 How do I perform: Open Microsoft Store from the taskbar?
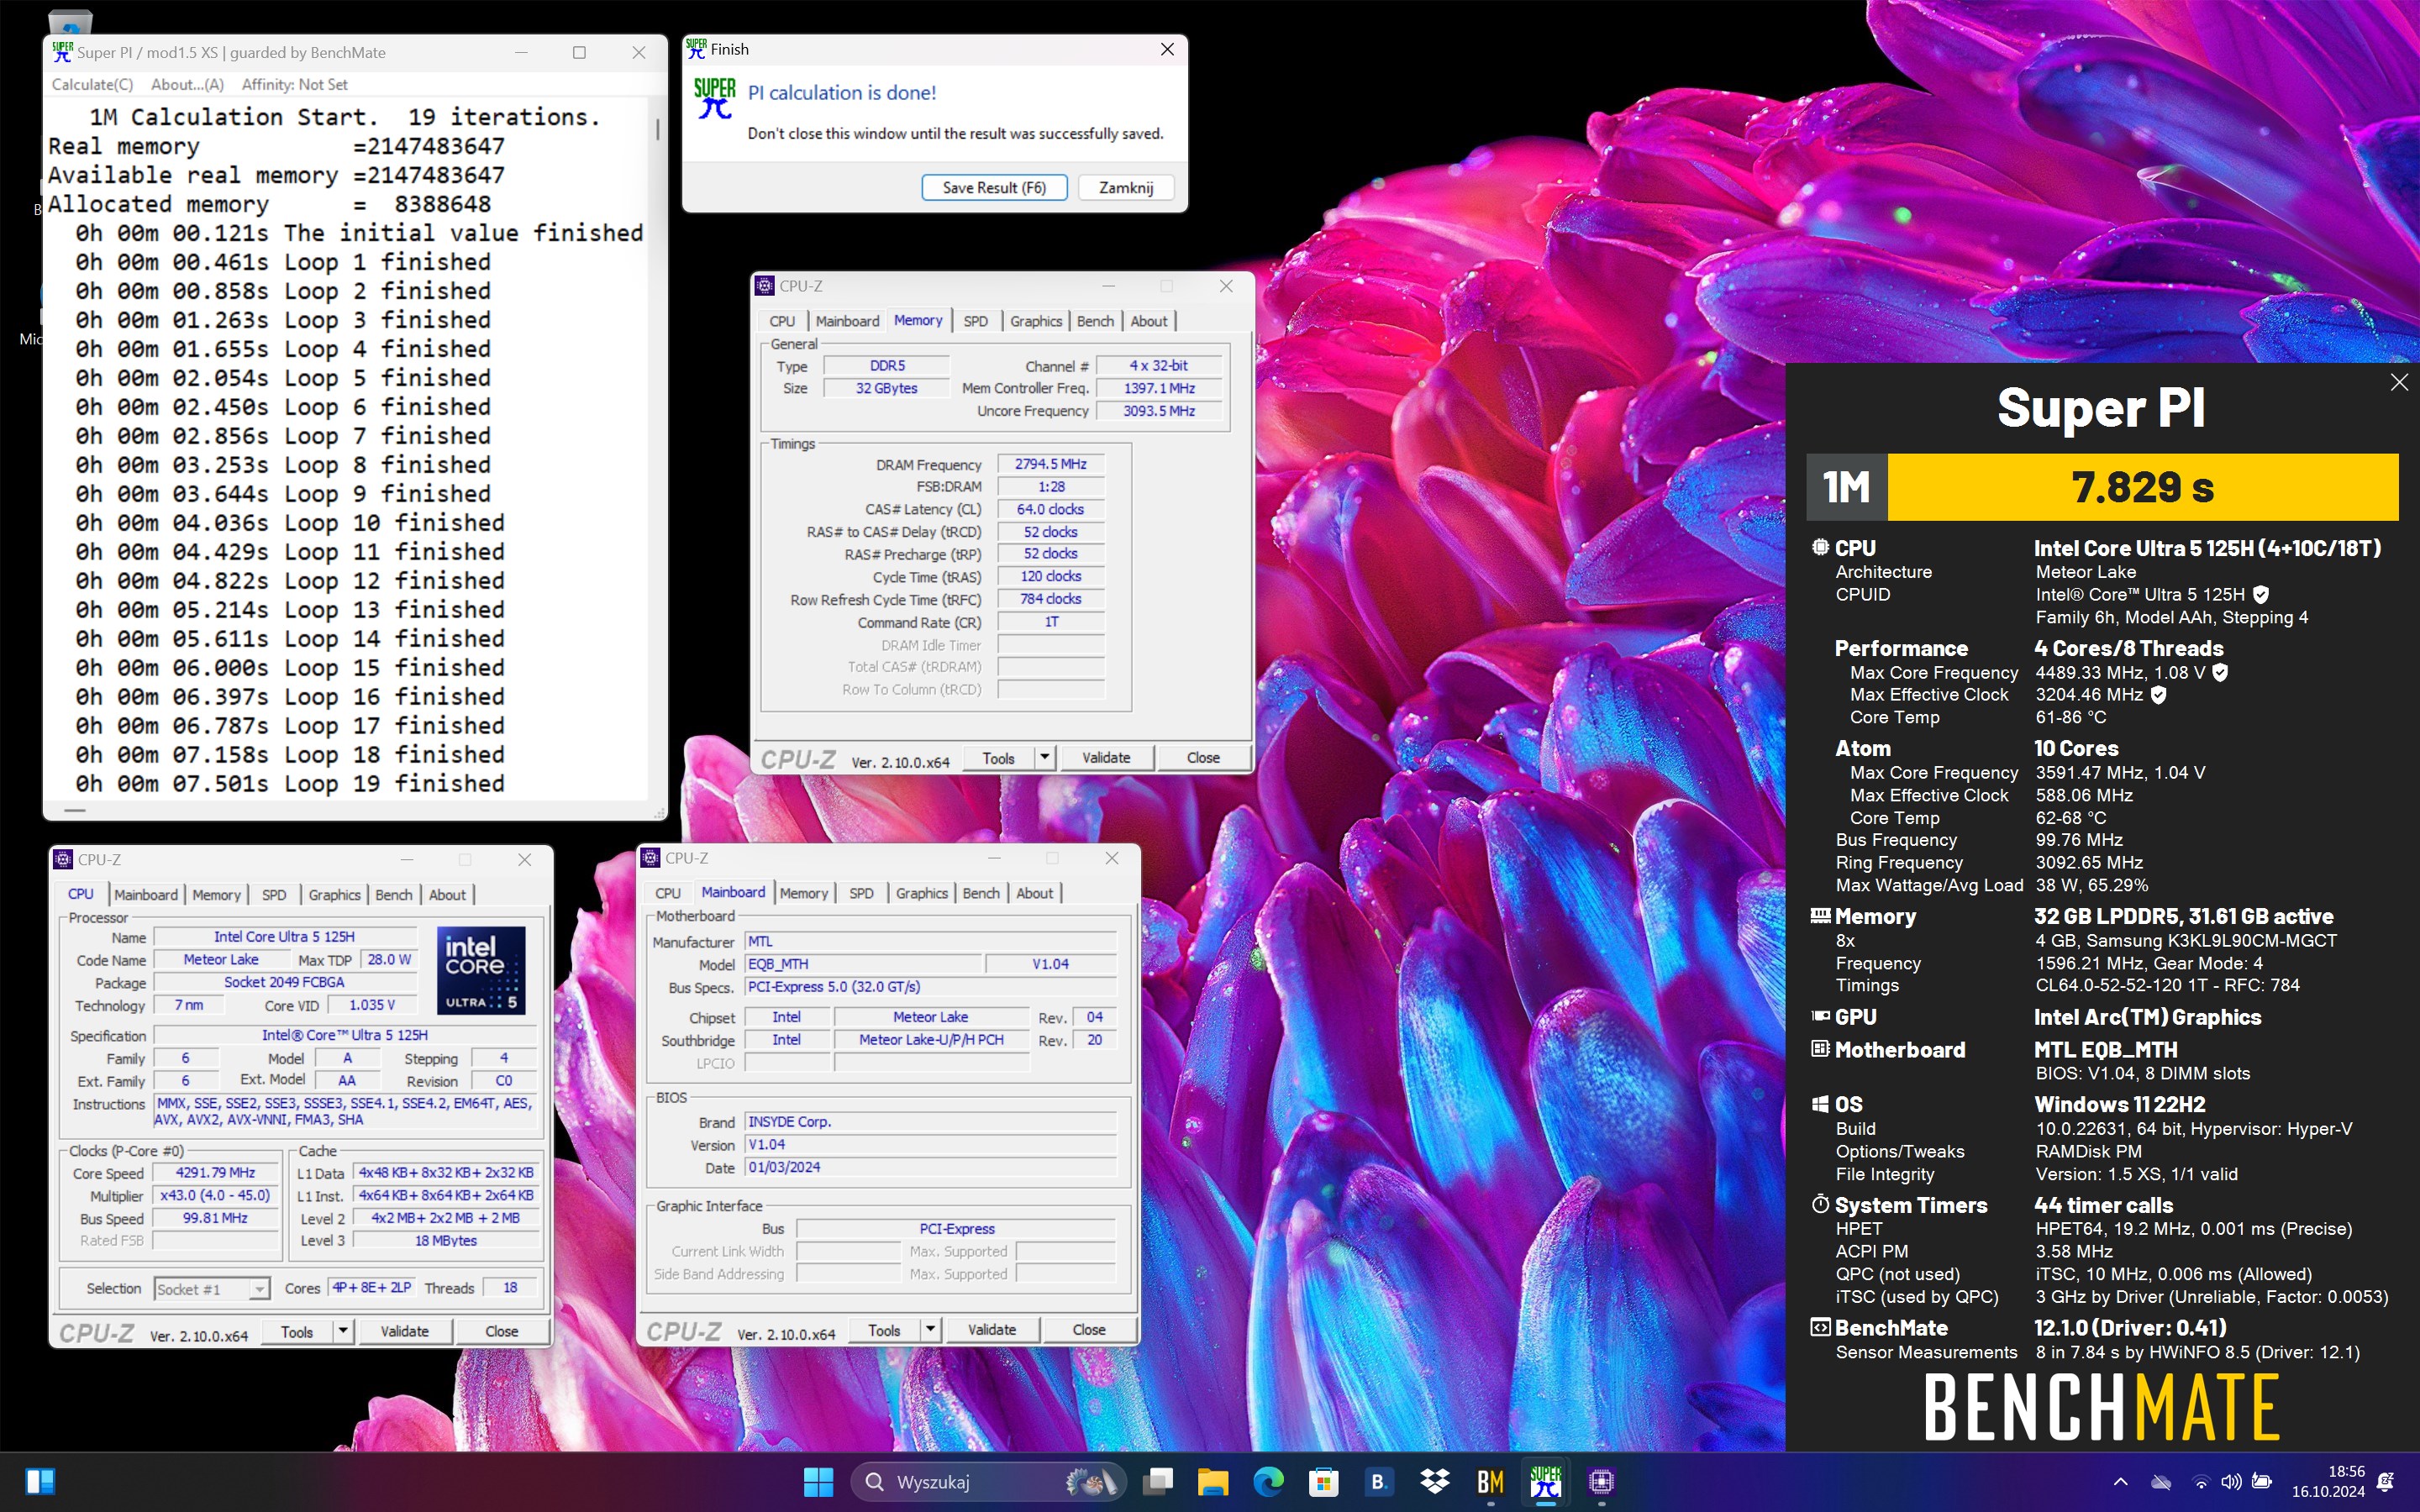(x=1323, y=1481)
